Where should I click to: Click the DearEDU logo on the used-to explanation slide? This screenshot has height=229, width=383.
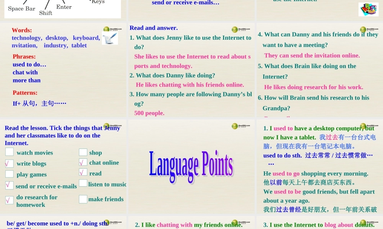[x=363, y=126]
